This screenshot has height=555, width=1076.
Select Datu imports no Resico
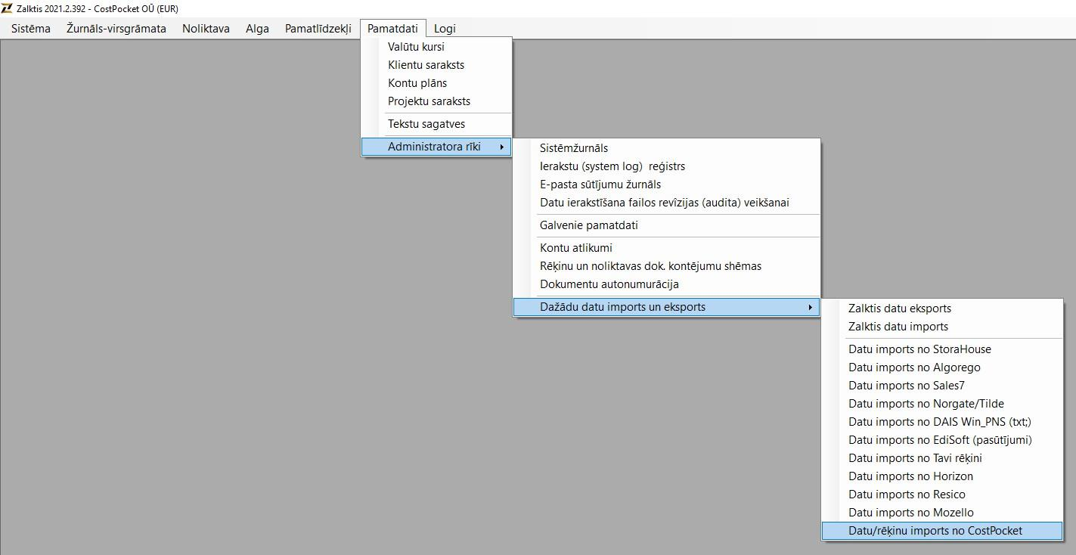pos(942,495)
